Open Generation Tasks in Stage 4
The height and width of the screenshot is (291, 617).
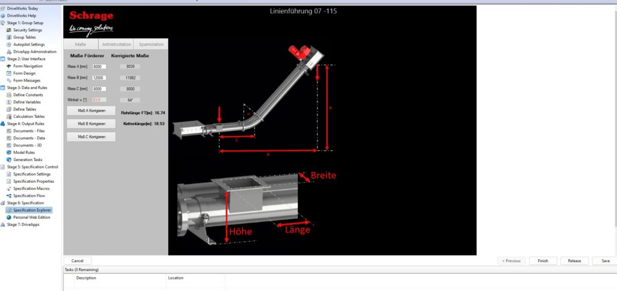pos(28,160)
